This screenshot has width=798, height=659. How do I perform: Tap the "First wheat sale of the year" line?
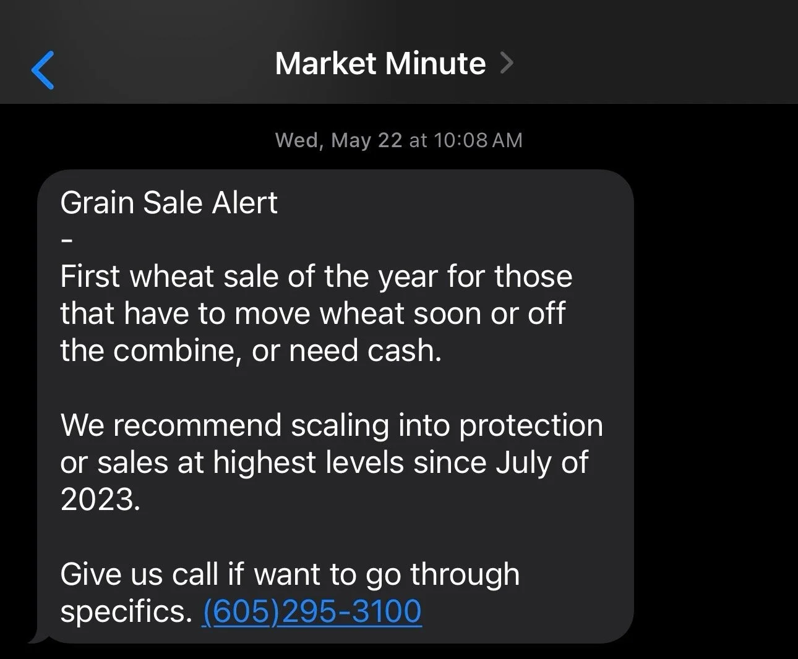pos(316,276)
